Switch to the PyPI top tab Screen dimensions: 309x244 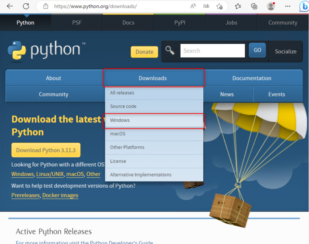[180, 23]
